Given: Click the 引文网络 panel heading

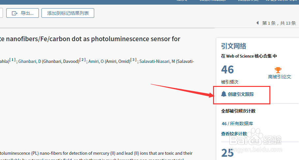Looking at the screenshot, I should click(x=233, y=46).
